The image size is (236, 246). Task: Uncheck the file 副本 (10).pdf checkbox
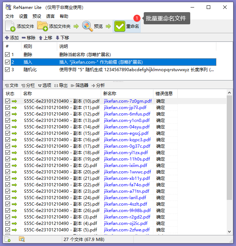(8, 101)
